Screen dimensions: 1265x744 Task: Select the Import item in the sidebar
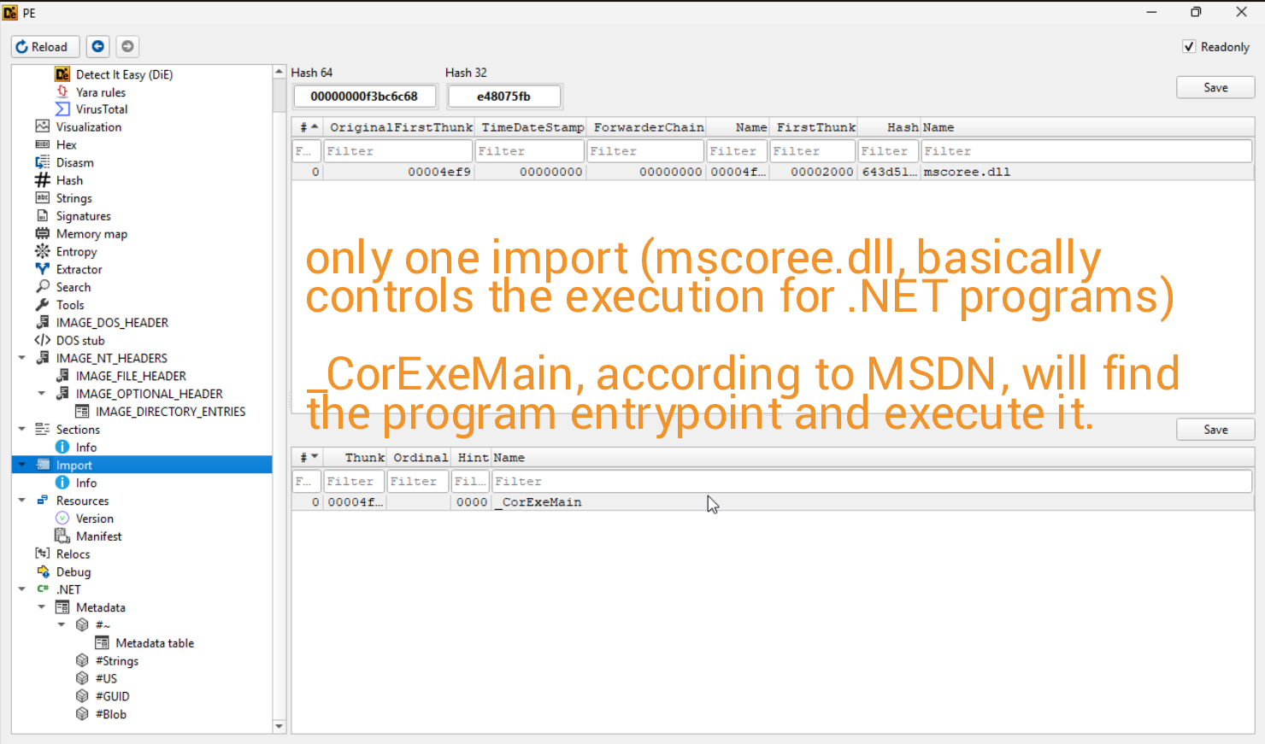pos(74,465)
